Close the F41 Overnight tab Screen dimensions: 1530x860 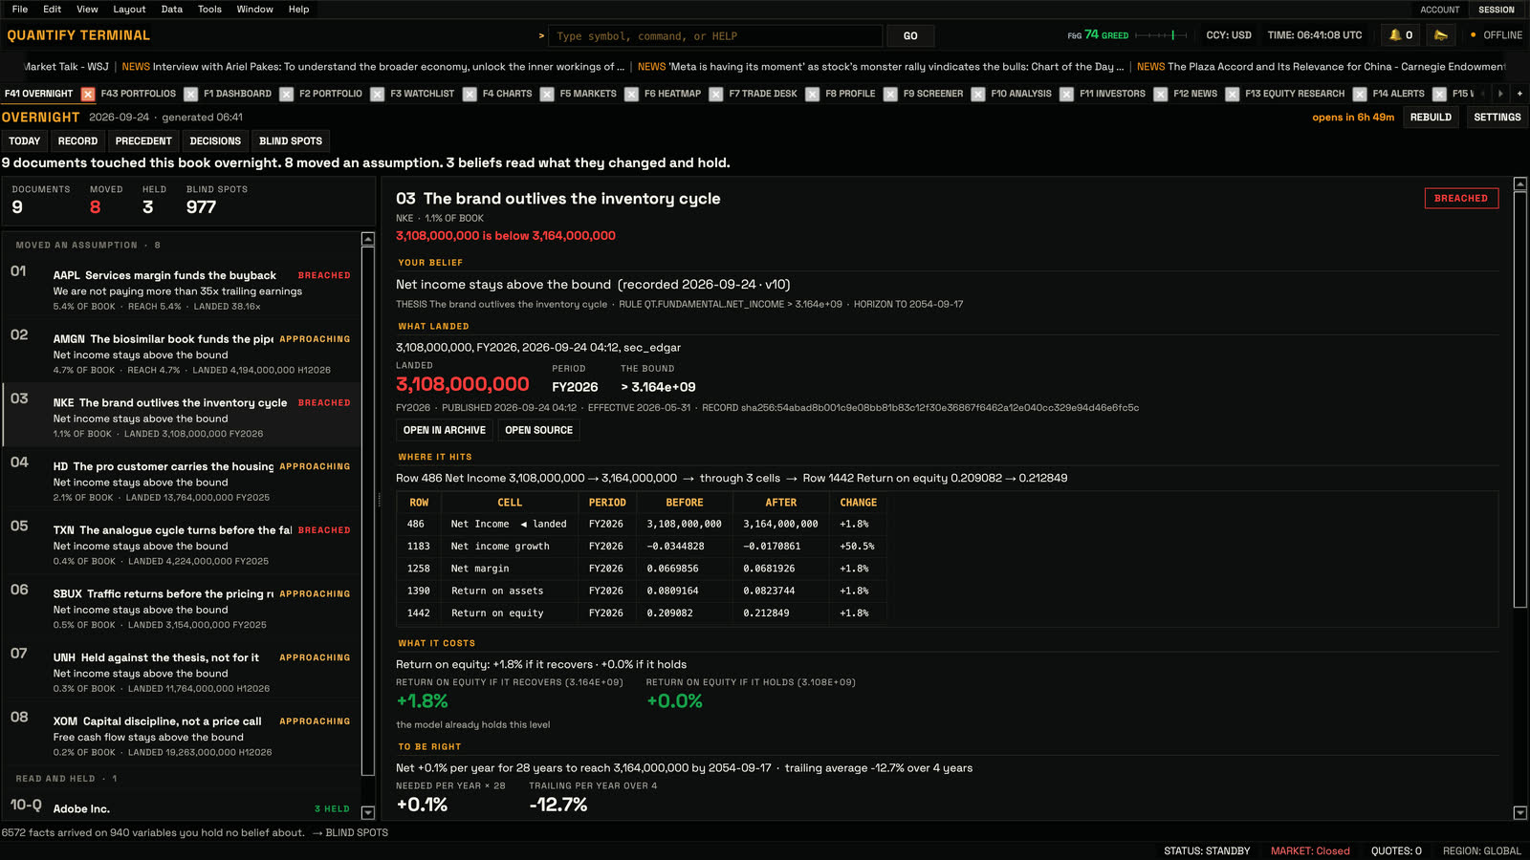88,94
